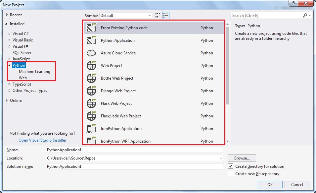Switch to small icons grid view

(158, 16)
